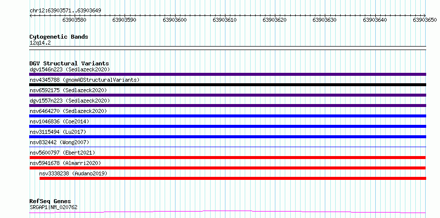Click the purple bar for dgv1546n223
The image size is (440, 218).
227,74
